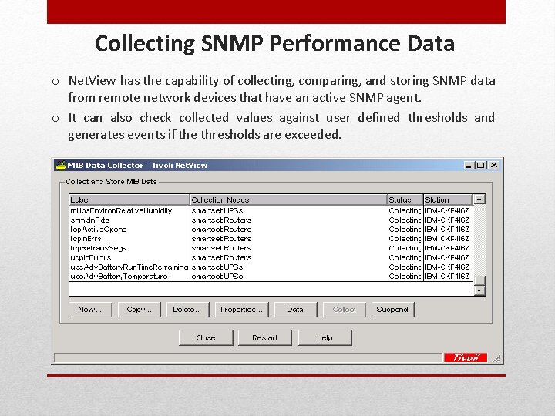Image resolution: width=555 pixels, height=416 pixels.
Task: Minimize the MIB Data Collector window
Action: (469, 165)
